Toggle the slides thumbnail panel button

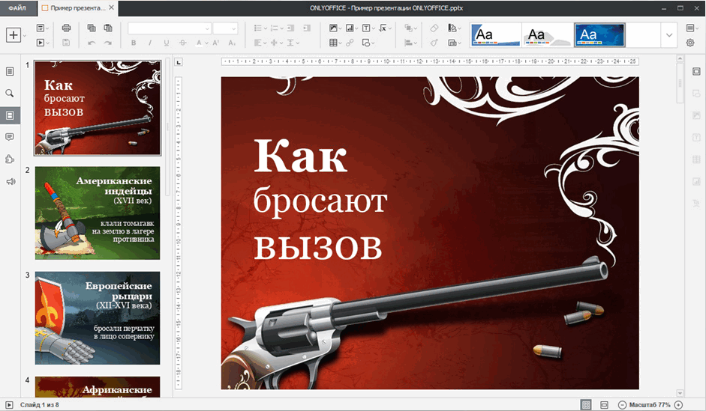point(10,115)
